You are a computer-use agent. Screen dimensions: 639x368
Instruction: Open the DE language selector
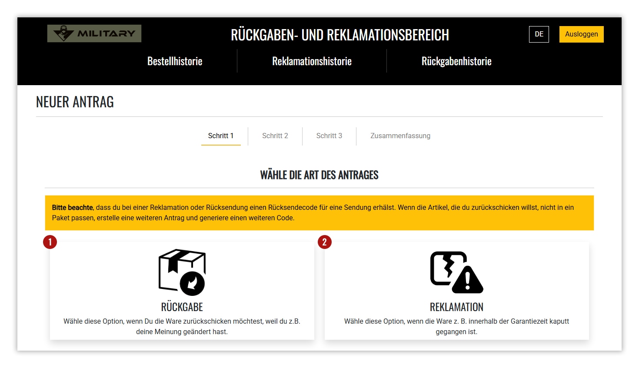539,34
